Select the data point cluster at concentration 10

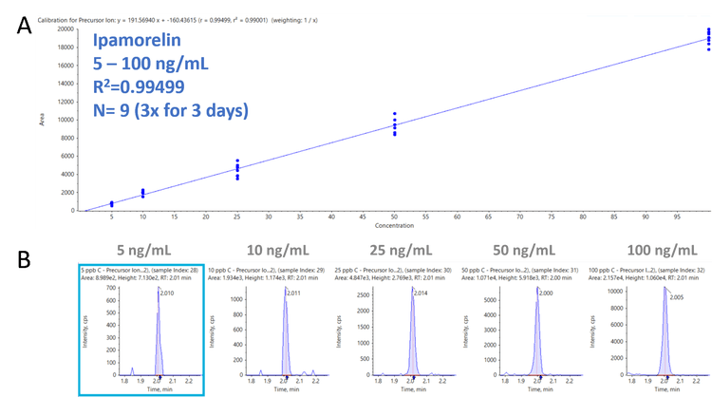point(143,193)
